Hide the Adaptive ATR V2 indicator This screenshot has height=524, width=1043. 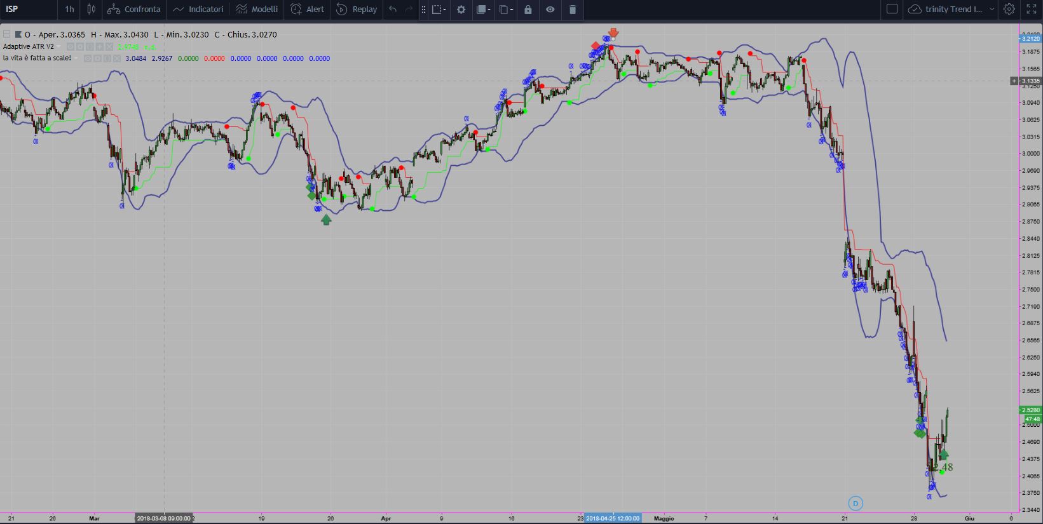[71, 46]
